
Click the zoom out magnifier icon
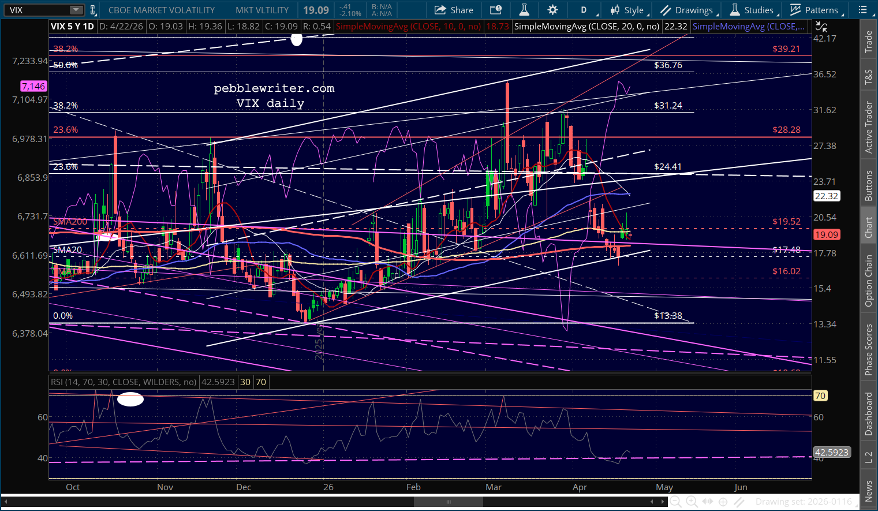[x=675, y=502]
